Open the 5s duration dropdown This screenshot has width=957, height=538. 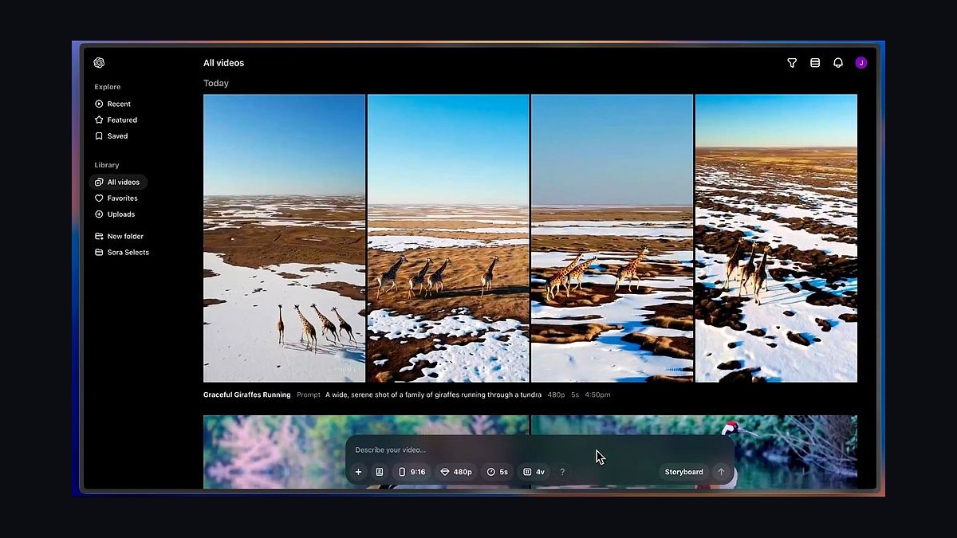coord(498,472)
